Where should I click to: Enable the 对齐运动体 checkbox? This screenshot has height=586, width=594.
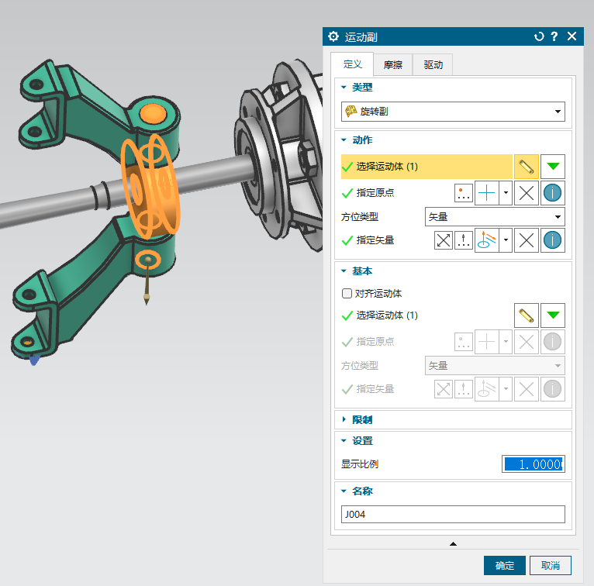[x=347, y=294]
